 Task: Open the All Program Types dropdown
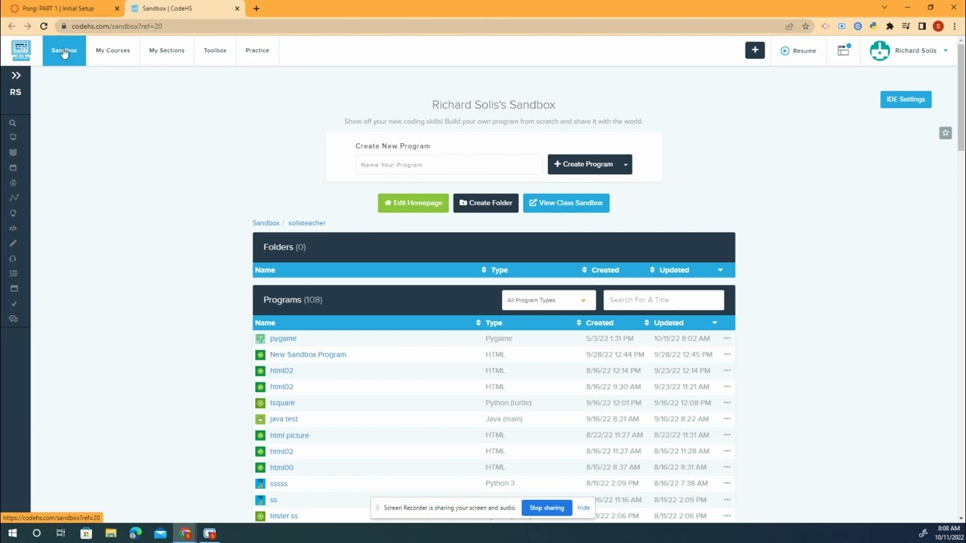[549, 300]
